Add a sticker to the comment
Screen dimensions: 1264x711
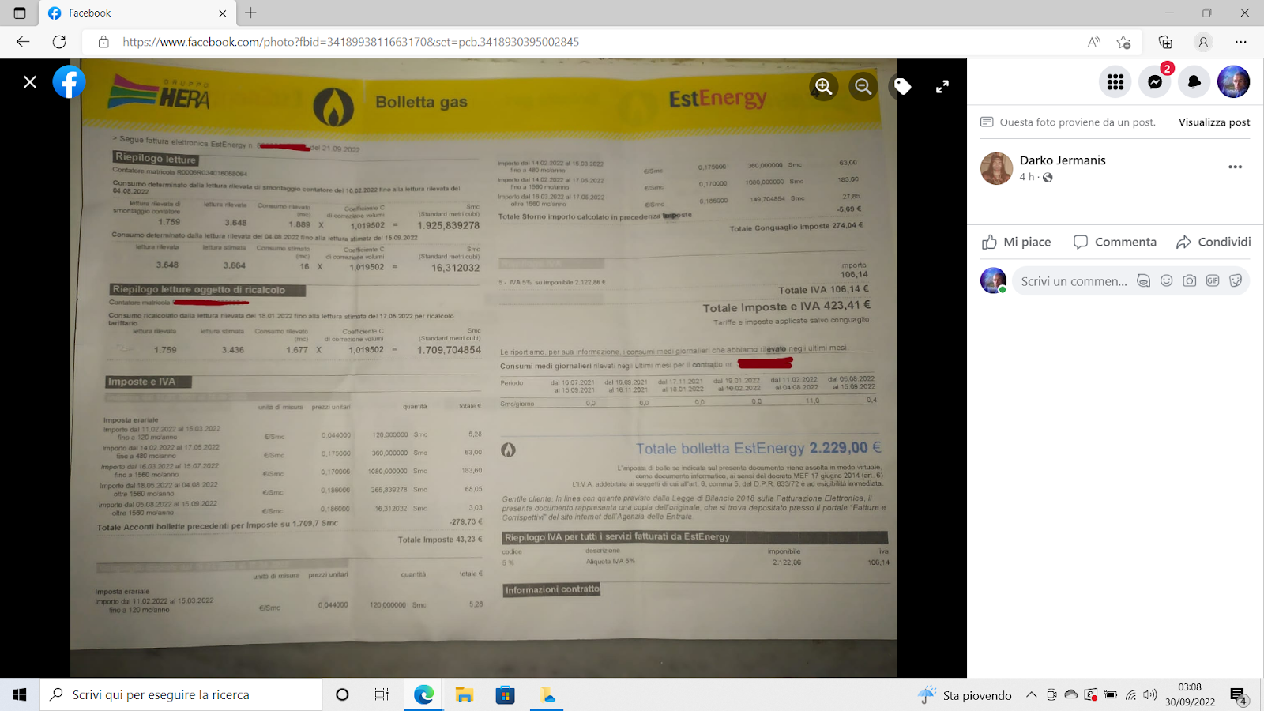click(1236, 281)
